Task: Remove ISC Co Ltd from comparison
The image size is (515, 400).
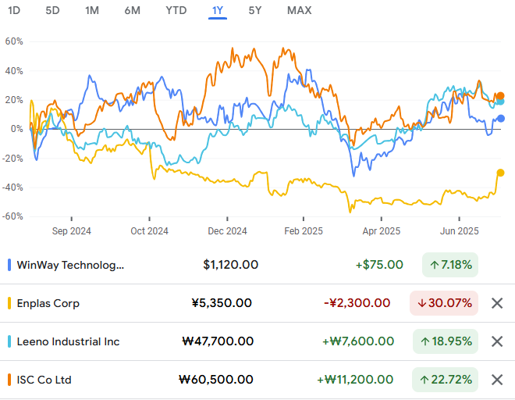Action: click(497, 380)
